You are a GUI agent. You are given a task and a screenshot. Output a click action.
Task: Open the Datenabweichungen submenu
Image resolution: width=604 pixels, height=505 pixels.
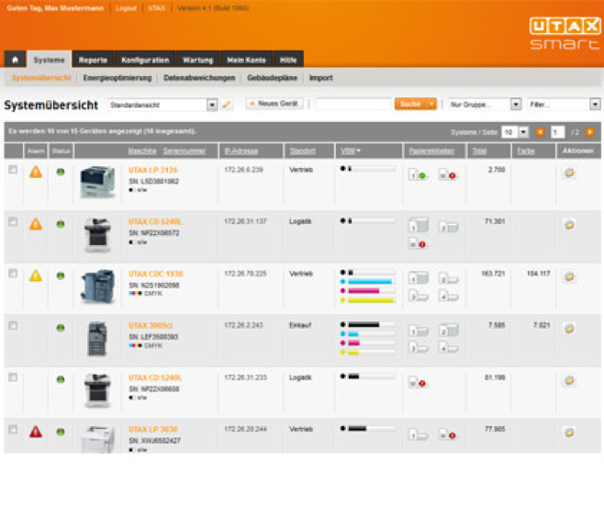199,78
